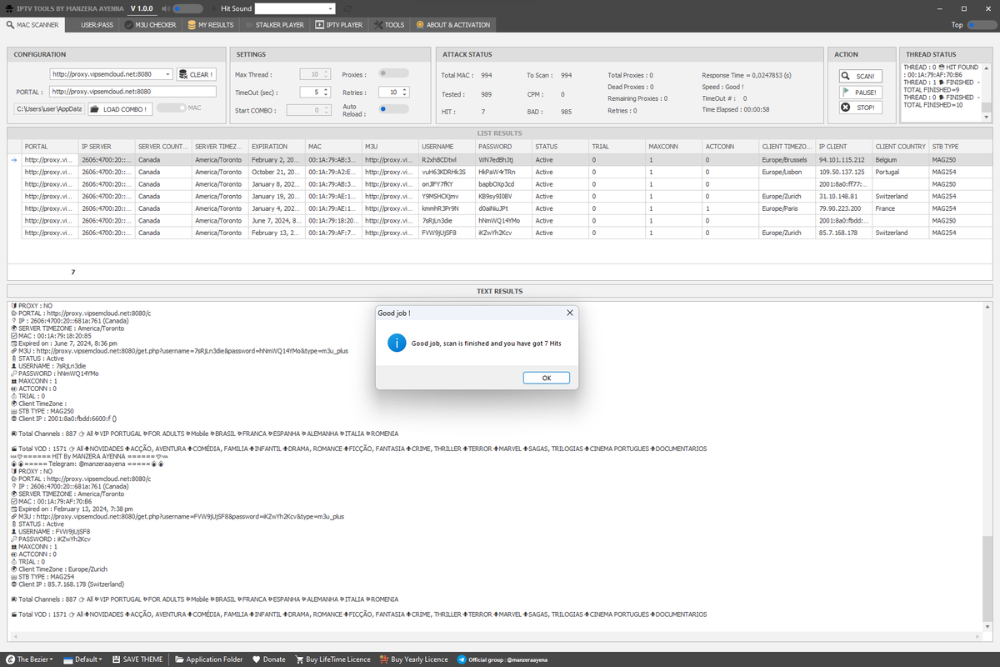Open the M3U CHECKER tab

(x=150, y=25)
